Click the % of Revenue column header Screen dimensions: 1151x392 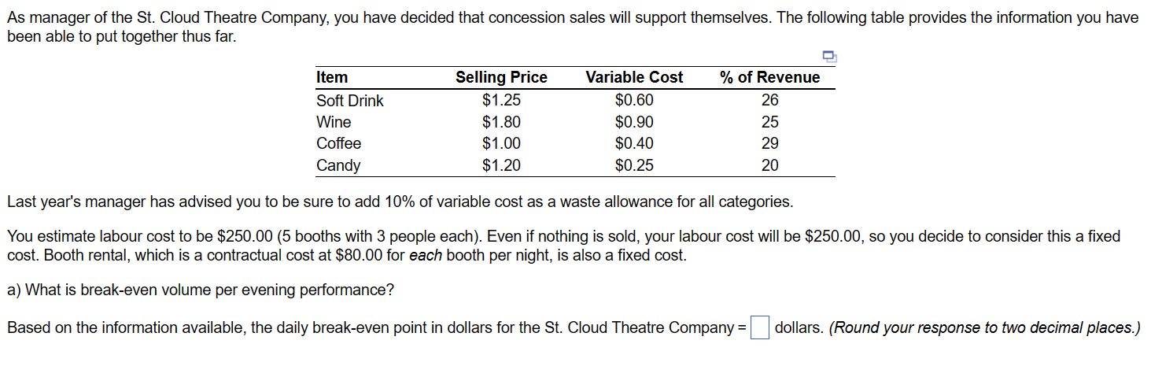point(769,77)
